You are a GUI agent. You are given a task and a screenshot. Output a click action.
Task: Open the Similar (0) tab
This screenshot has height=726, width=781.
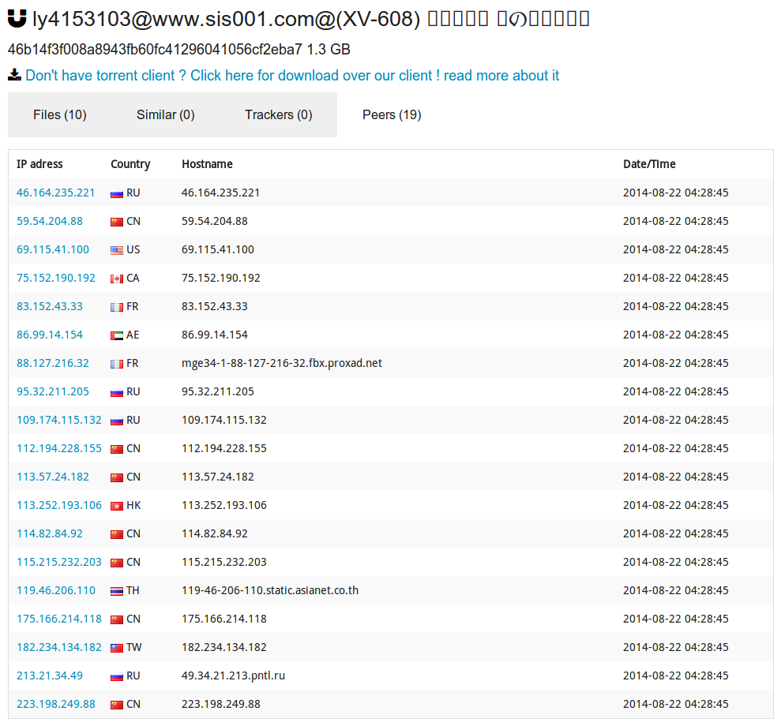pos(165,115)
